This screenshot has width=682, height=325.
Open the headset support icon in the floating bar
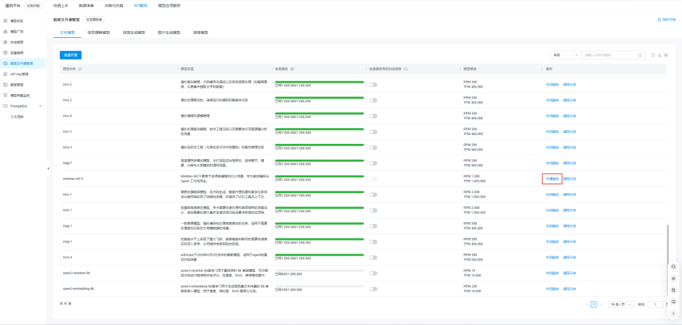point(673,266)
